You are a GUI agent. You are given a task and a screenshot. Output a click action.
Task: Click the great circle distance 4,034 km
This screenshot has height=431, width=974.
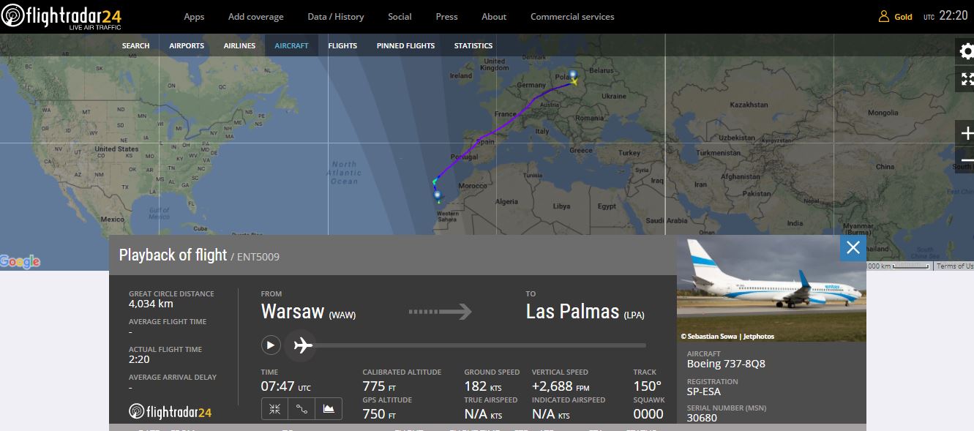[x=151, y=304]
